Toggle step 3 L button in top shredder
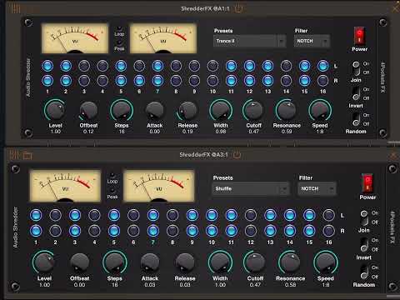The image size is (400, 300). point(84,66)
